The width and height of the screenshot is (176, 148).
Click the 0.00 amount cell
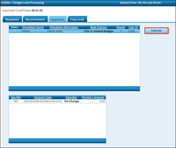tap(102, 101)
